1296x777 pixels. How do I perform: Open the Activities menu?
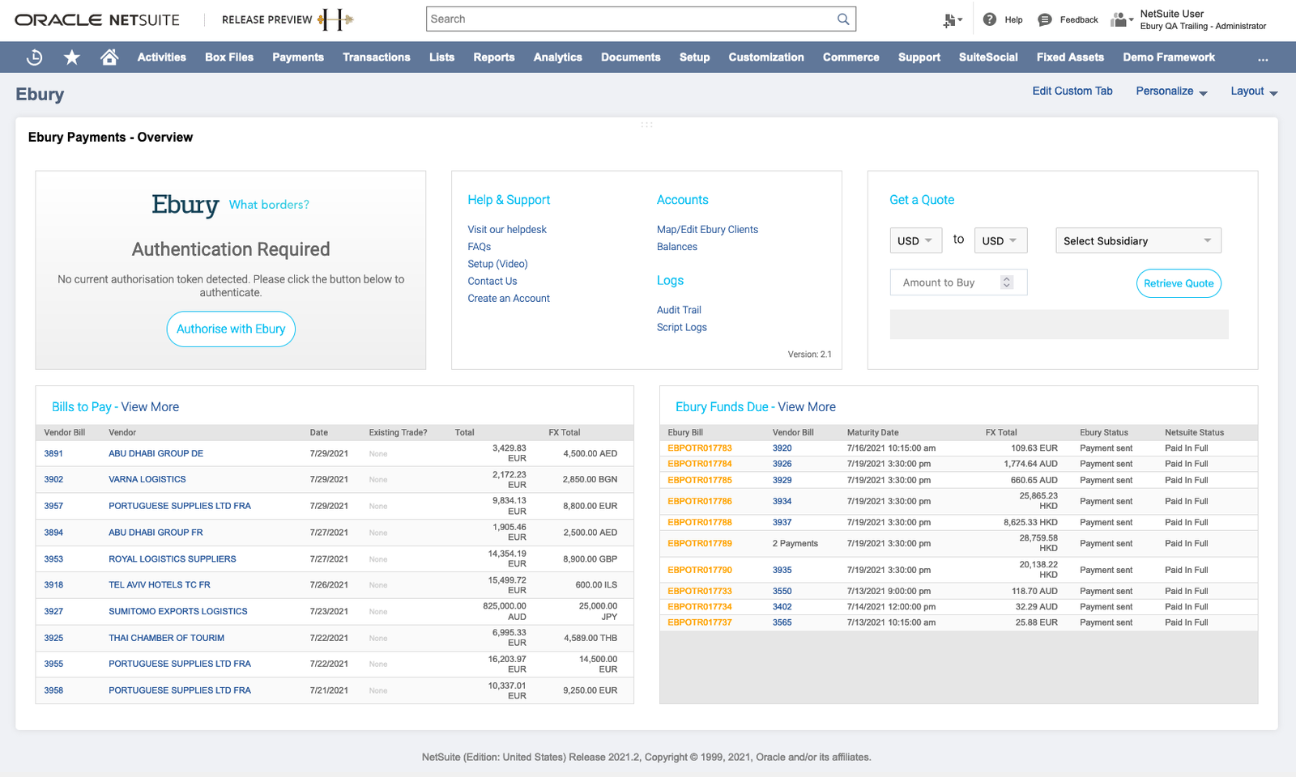tap(162, 57)
